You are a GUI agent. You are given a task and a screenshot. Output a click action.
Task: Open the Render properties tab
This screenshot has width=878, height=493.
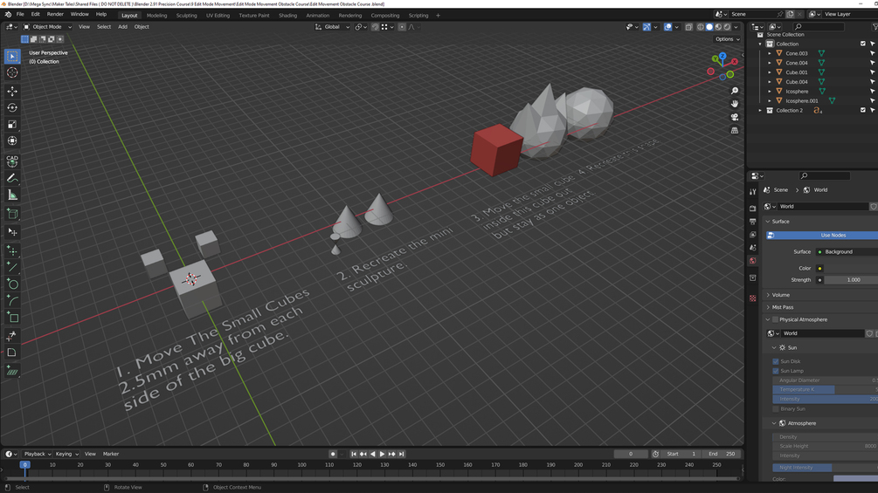[x=752, y=208]
